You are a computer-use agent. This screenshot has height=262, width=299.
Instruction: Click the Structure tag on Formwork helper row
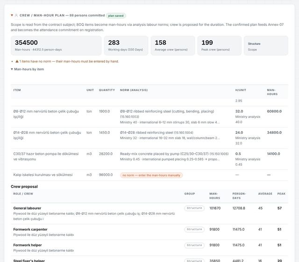(194, 245)
